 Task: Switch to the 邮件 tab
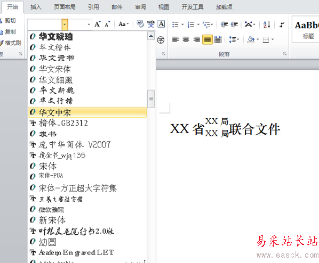tap(117, 7)
